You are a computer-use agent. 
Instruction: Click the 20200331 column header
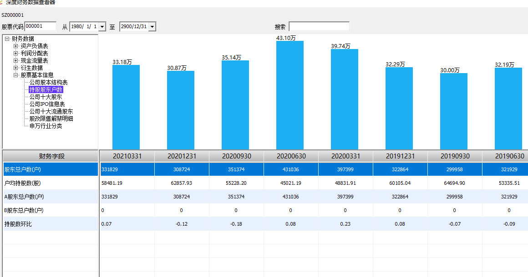(x=345, y=156)
